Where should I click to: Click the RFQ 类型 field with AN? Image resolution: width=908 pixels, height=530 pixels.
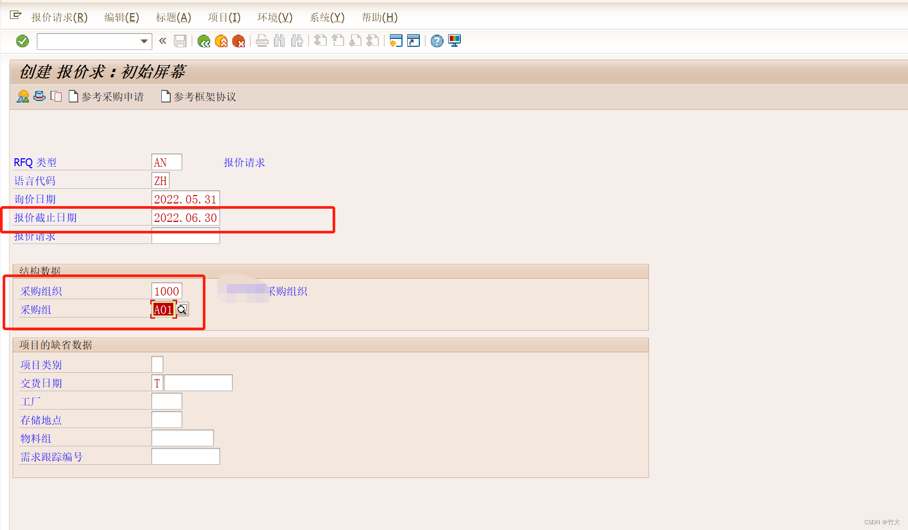(x=167, y=162)
